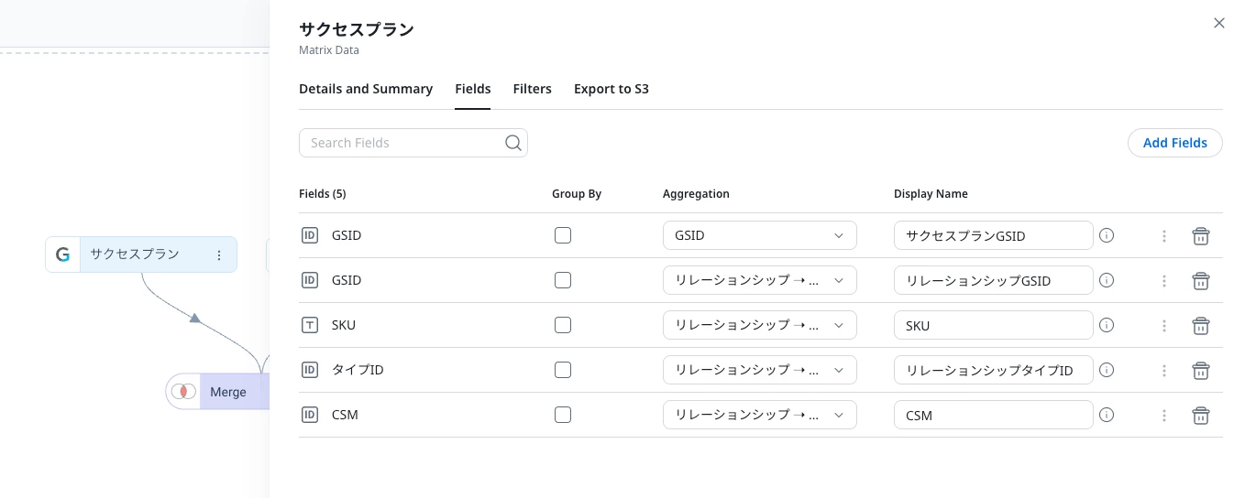Screen dimensions: 1245x498
Task: Click trash icon for SKU field
Action: (1200, 326)
